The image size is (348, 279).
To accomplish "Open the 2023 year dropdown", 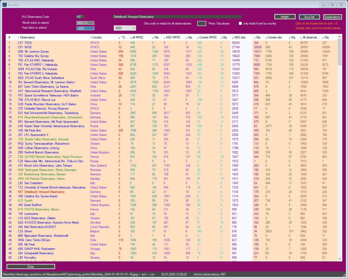I will pyautogui.click(x=125, y=28).
